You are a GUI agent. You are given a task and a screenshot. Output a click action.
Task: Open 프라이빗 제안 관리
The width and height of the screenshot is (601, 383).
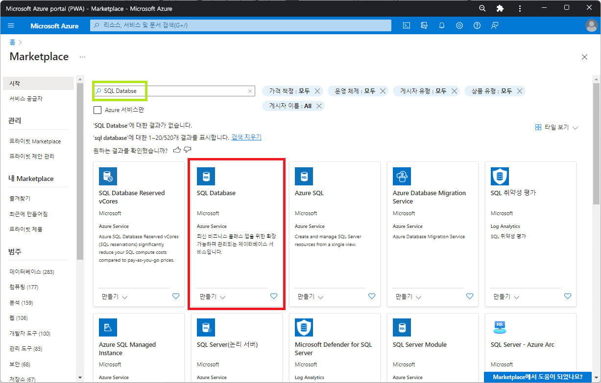32,157
